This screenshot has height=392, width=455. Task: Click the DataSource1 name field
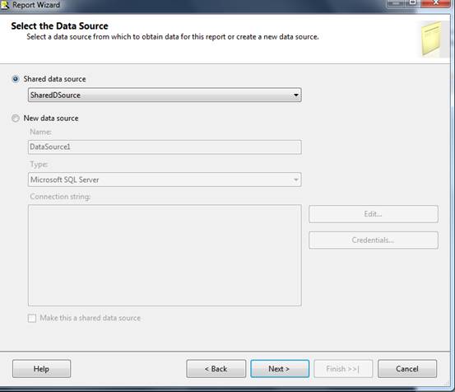[165, 147]
